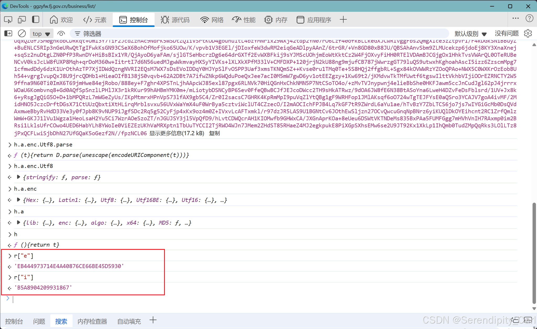This screenshot has height=329, width=537.
Task: Toggle device emulation mode
Action: (x=22, y=19)
